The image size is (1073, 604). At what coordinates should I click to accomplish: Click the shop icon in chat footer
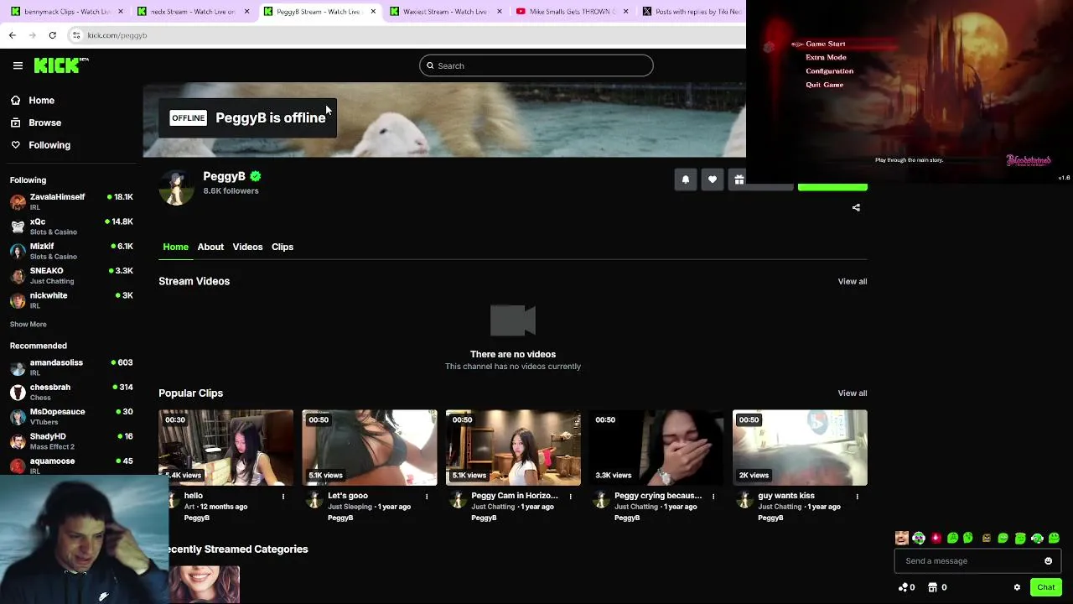point(932,587)
